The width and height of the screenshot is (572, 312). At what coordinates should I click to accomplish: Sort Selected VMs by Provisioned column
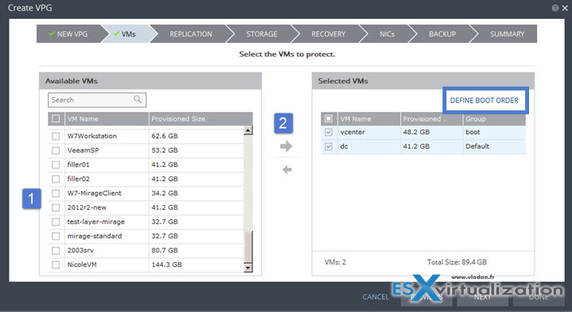coord(431,119)
